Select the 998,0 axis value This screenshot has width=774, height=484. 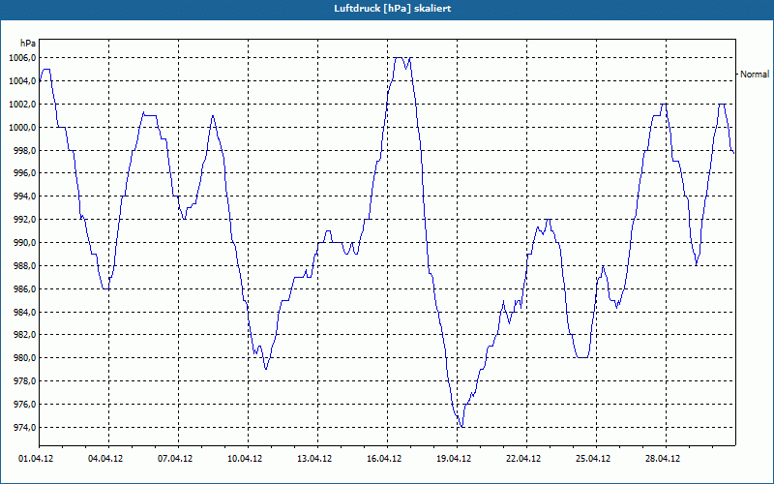coord(24,150)
